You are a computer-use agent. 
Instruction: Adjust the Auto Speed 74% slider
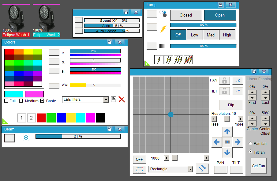point(112,31)
